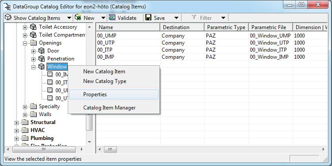Screen dimensions: 332x166
Task: Click the New item icon in toolbar
Action: (78, 18)
